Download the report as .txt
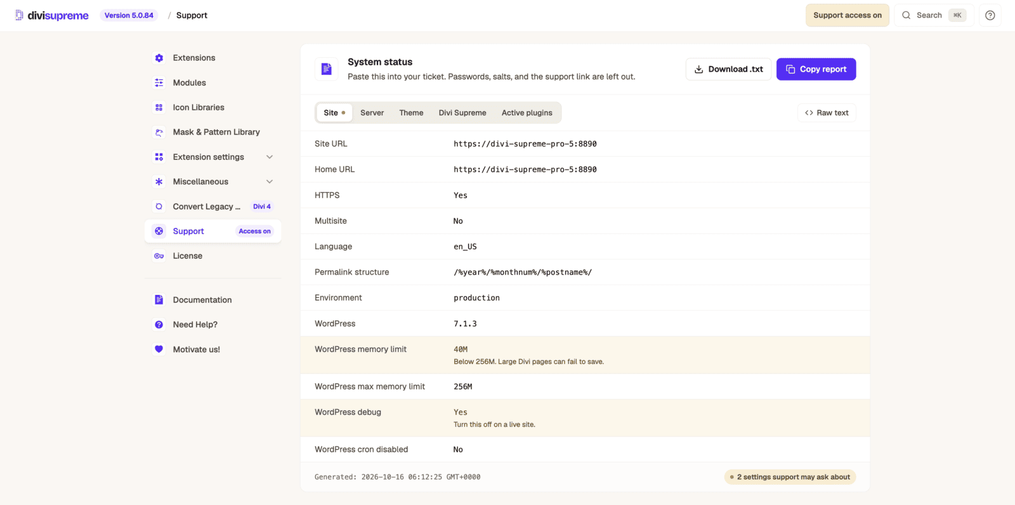 pyautogui.click(x=728, y=69)
